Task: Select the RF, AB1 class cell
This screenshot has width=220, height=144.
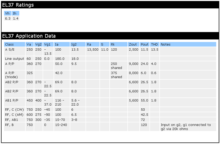Action: (15, 120)
